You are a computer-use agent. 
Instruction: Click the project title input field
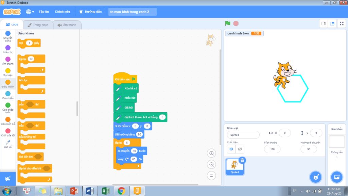132,12
